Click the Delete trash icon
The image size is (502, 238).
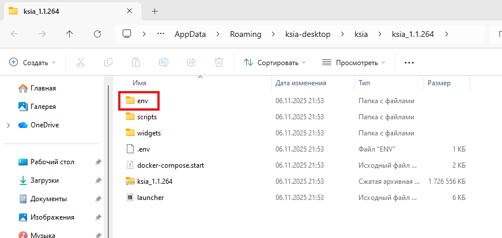click(219, 62)
